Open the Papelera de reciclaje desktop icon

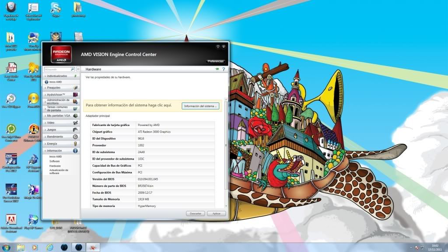pyautogui.click(x=11, y=11)
